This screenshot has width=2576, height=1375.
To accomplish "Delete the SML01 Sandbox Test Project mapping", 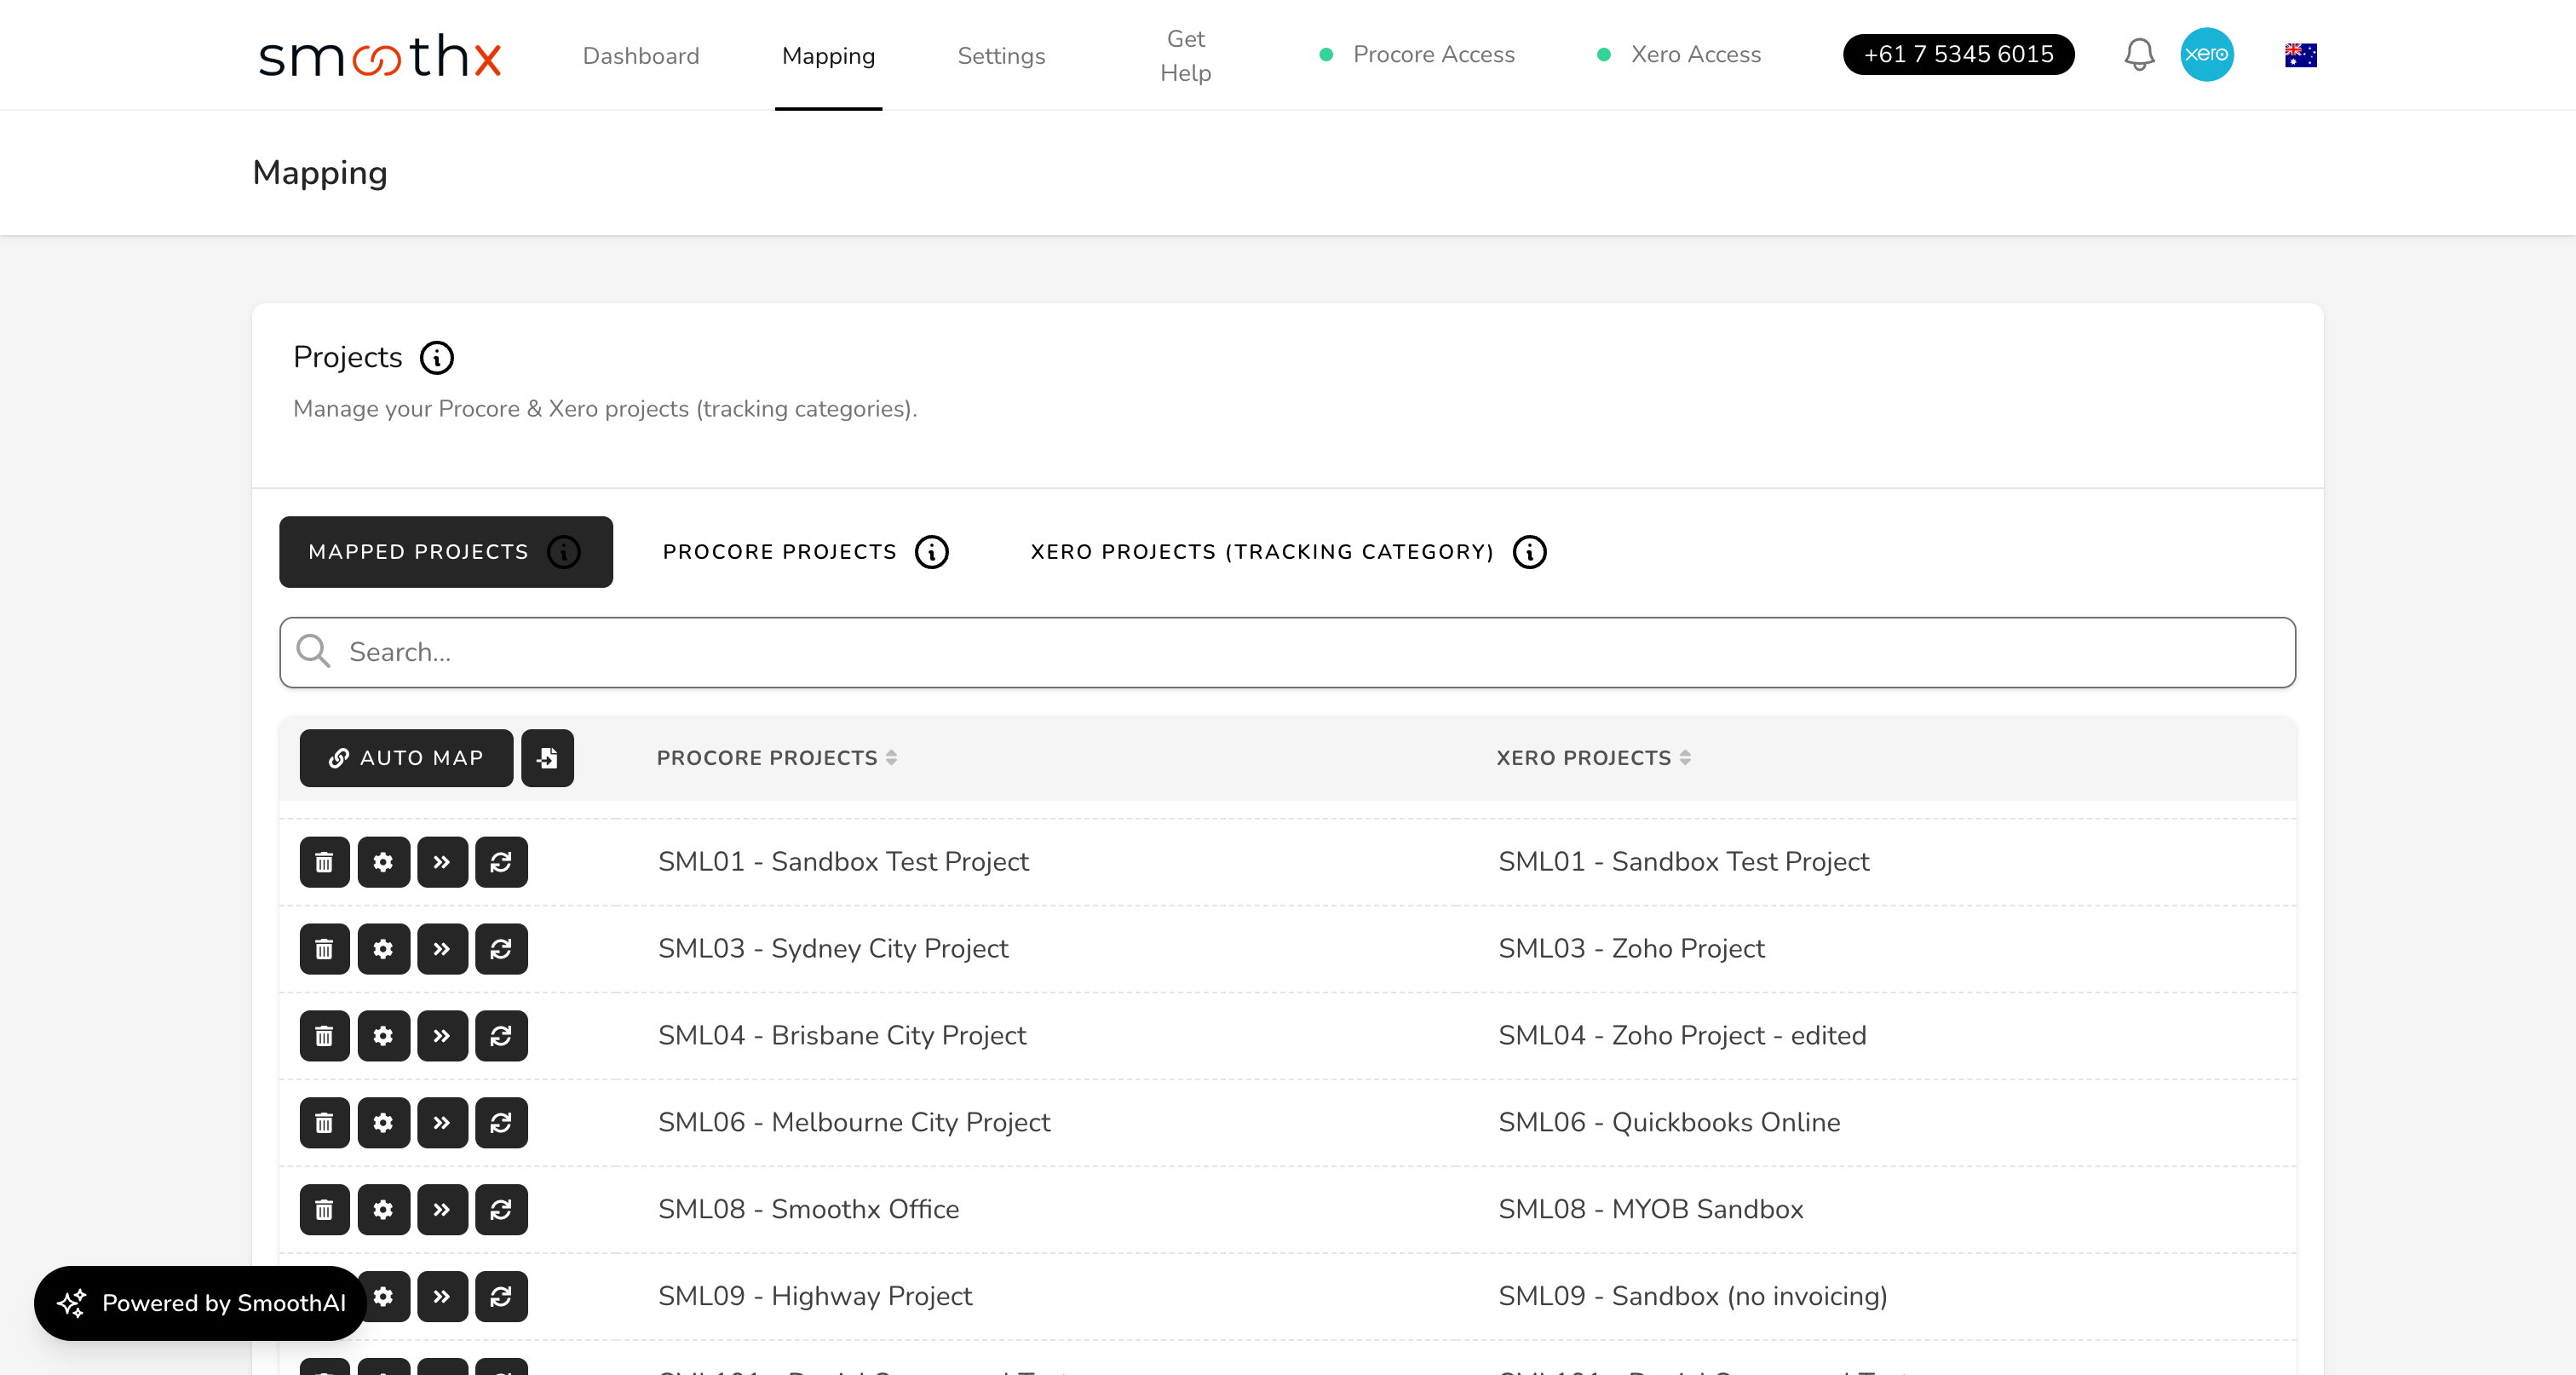I will pos(324,862).
